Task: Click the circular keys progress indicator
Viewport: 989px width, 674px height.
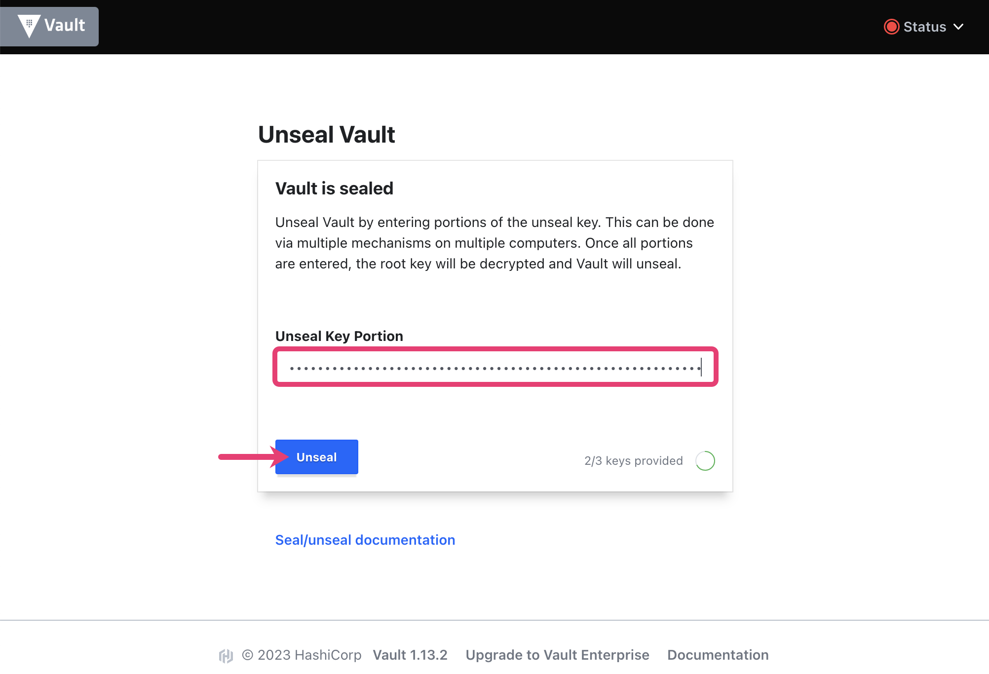Action: click(x=705, y=460)
